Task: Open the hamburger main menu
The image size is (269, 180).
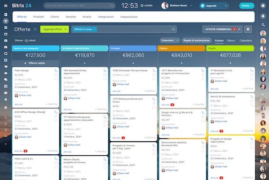Action: [6, 6]
